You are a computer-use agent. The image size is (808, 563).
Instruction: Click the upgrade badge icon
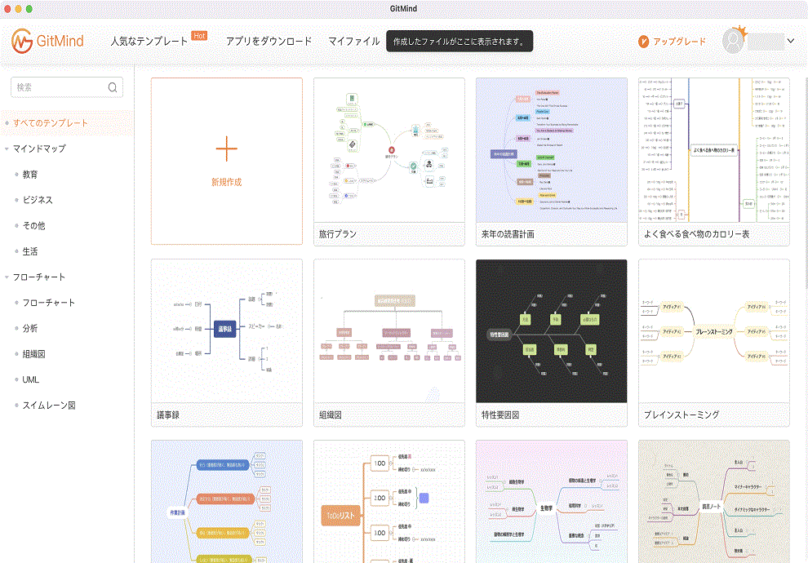[x=644, y=42]
